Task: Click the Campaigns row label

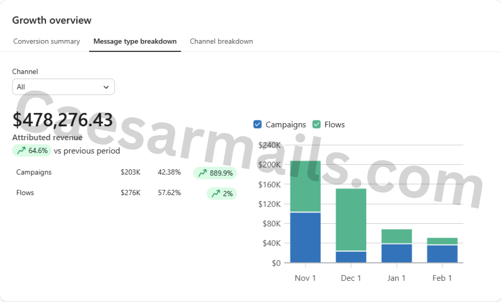Action: (x=34, y=172)
